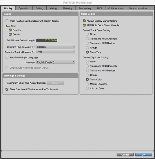Select Tracks and MIDI Channels for track color coding
Image resolution: width=155 pixels, height=159 pixels.
point(87,39)
